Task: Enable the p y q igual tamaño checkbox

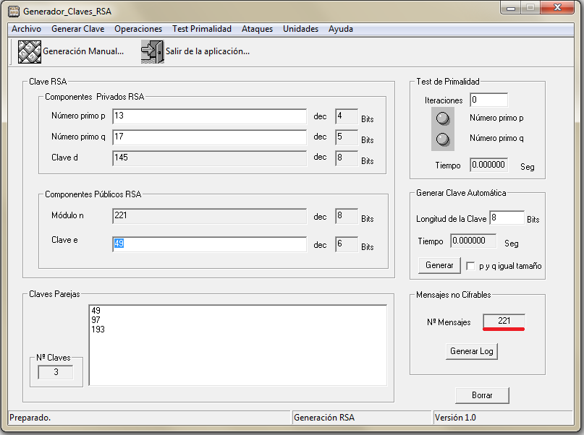Action: coord(470,266)
